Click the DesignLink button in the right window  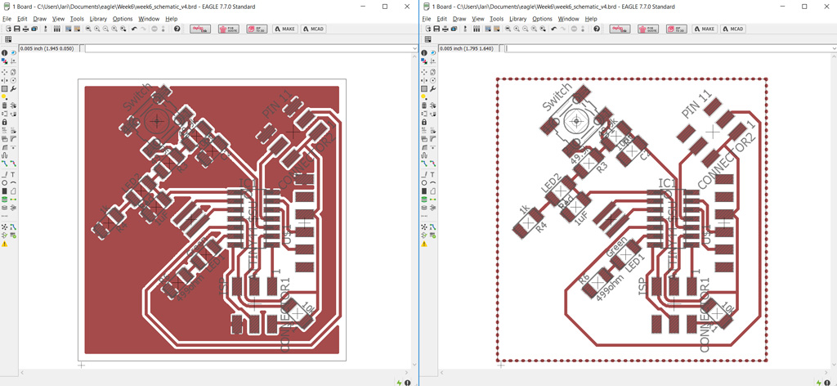tap(620, 29)
